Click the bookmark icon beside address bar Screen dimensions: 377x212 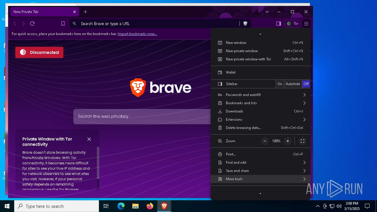63,24
